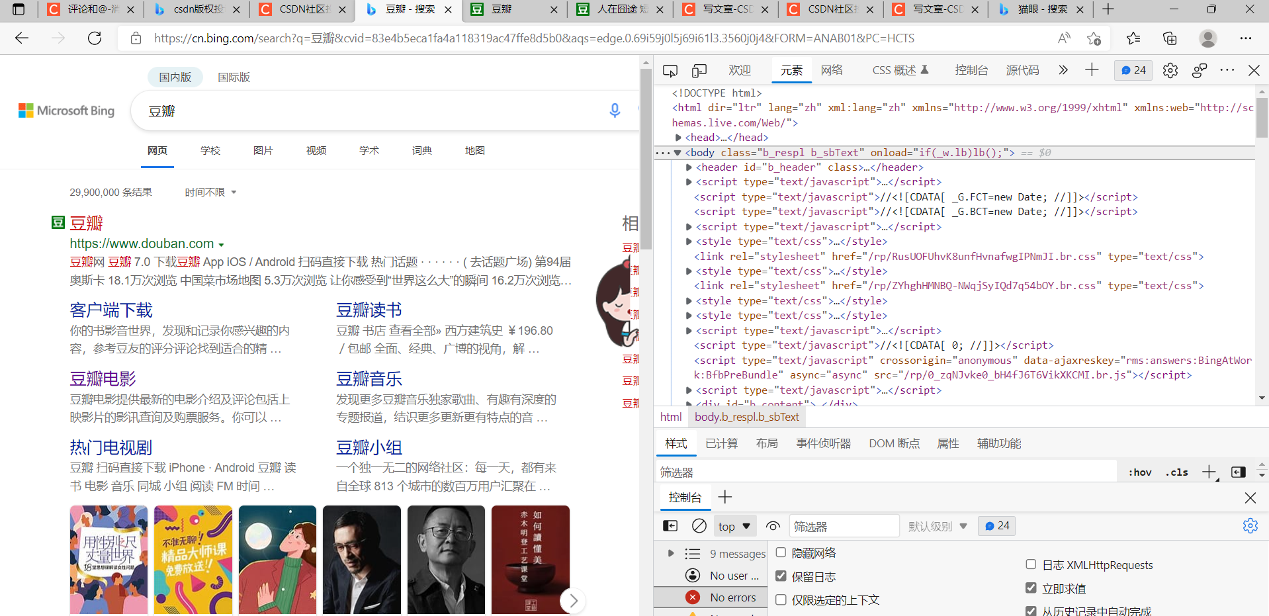Viewport: 1269px width, 616px height.
Task: Open the issues counter showing 24
Action: (x=1132, y=70)
